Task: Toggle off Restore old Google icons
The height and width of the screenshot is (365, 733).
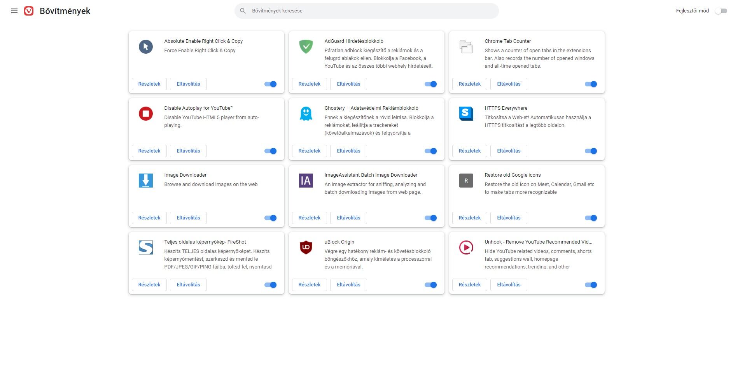Action: coord(591,218)
